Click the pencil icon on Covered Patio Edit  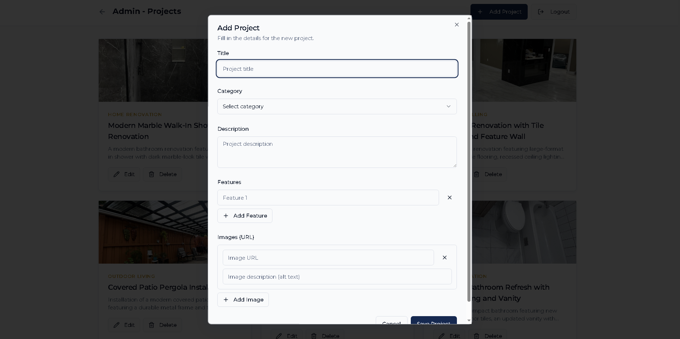(x=117, y=325)
